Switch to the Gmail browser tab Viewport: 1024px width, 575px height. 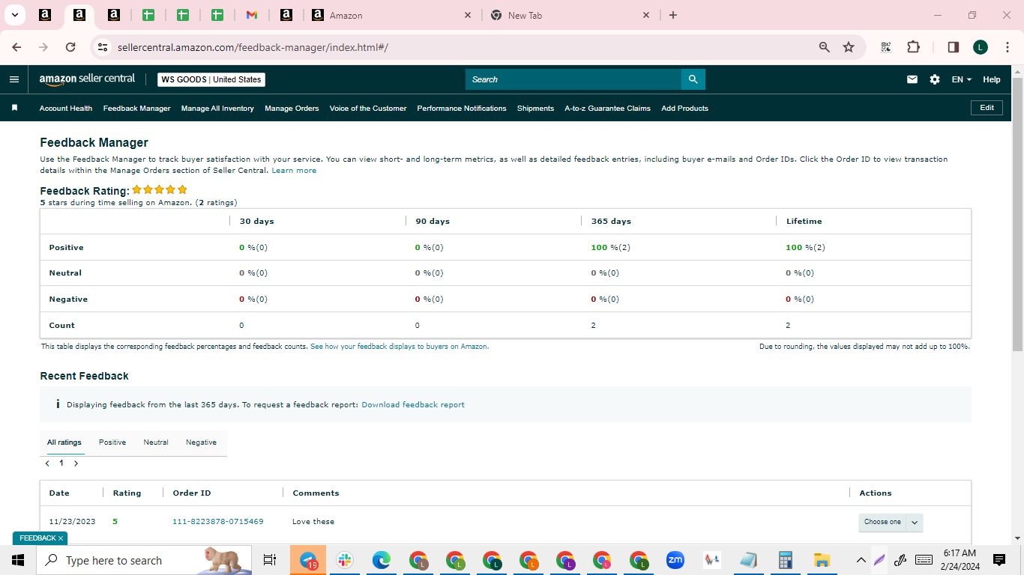coord(252,15)
